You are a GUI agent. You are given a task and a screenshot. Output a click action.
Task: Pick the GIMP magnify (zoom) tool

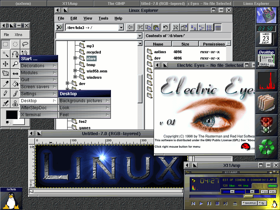[15, 64]
